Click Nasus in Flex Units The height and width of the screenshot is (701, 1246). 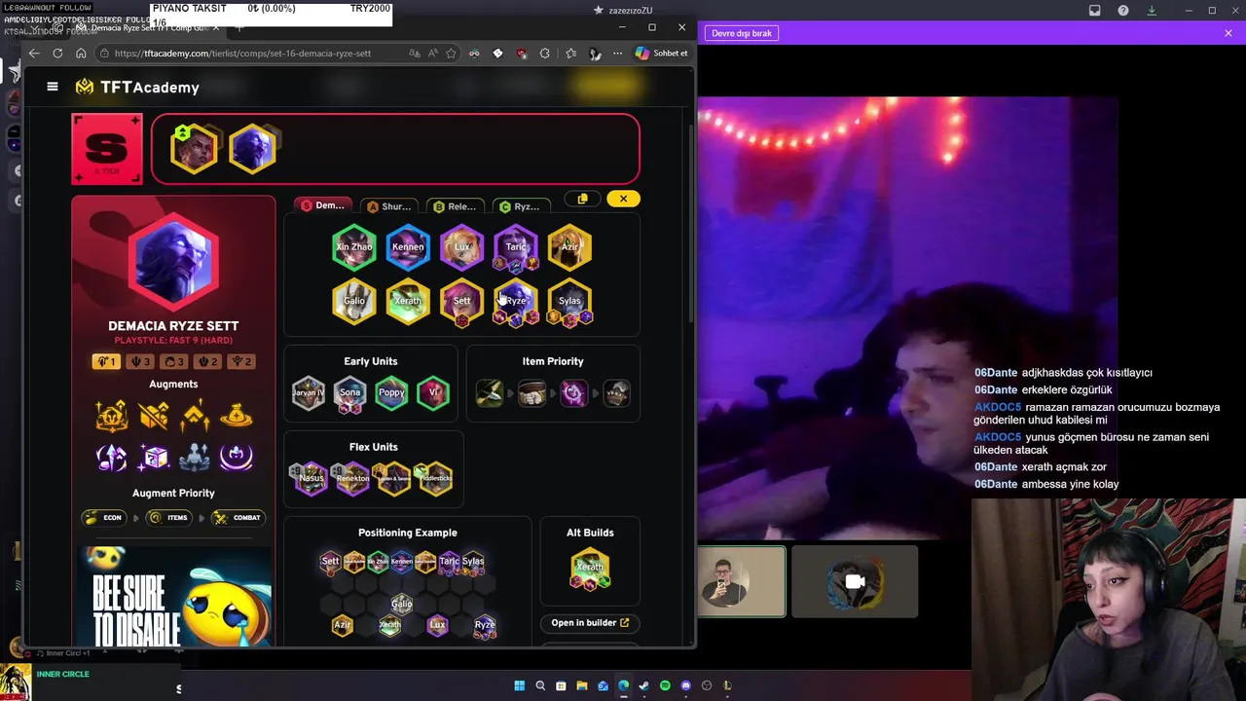311,478
